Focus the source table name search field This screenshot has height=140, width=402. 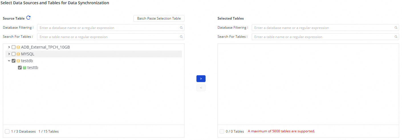point(108,37)
